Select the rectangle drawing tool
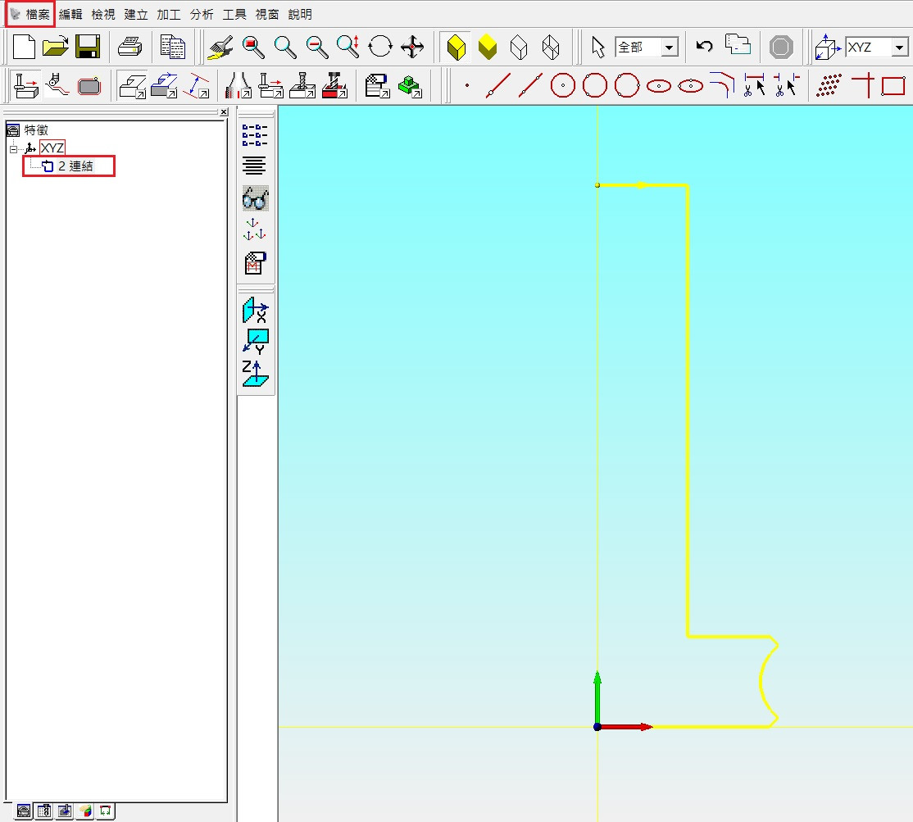 pos(893,85)
